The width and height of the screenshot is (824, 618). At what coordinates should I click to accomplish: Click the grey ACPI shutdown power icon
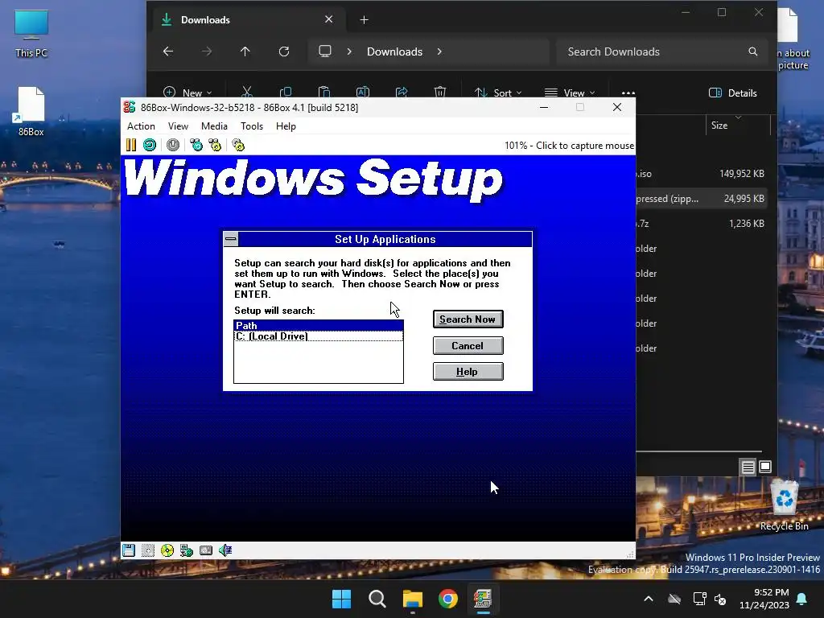click(x=173, y=145)
